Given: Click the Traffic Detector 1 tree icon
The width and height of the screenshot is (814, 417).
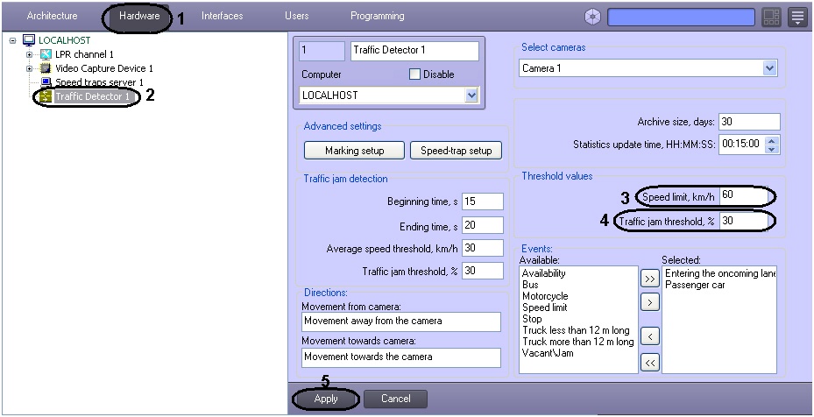Looking at the screenshot, I should coord(46,96).
